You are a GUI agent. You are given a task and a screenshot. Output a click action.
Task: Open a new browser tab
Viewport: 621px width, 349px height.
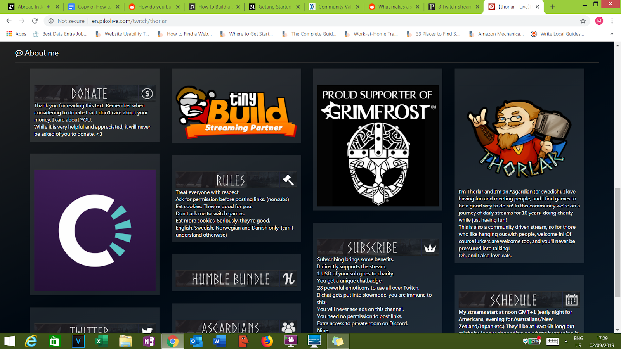point(553,7)
